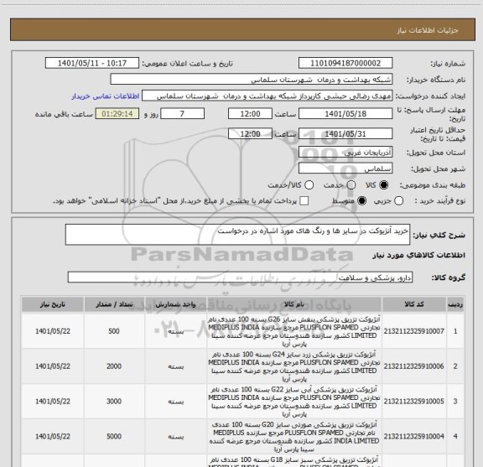
Task: Click the اطلاعات کالاهای مورد نیاز section heading
Action: coord(419,256)
